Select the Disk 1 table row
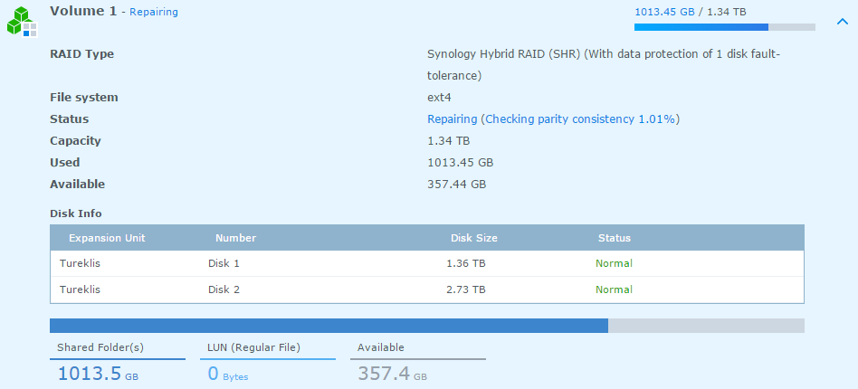Viewport: 858px width, 389px height. click(427, 263)
